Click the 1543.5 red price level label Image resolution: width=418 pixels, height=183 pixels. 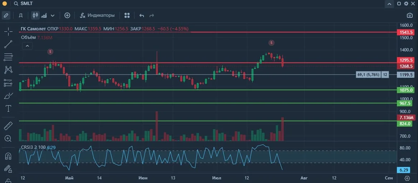406,32
